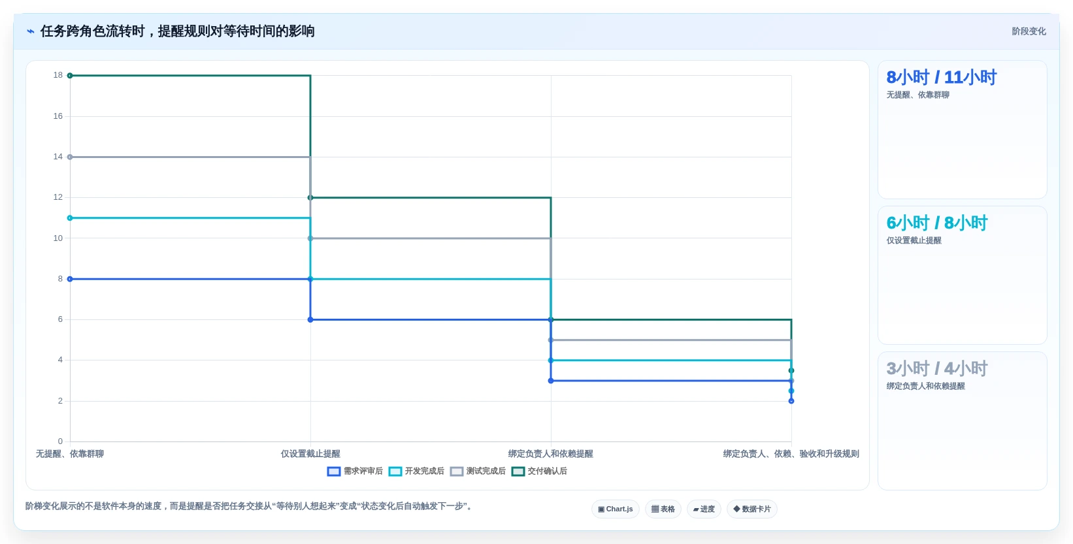The height and width of the screenshot is (544, 1073).
Task: Click the 开发完成后 data point at 11
Action: click(x=70, y=218)
